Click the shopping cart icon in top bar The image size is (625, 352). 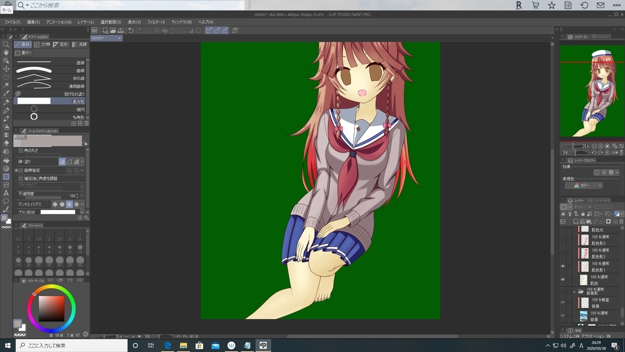tap(535, 5)
